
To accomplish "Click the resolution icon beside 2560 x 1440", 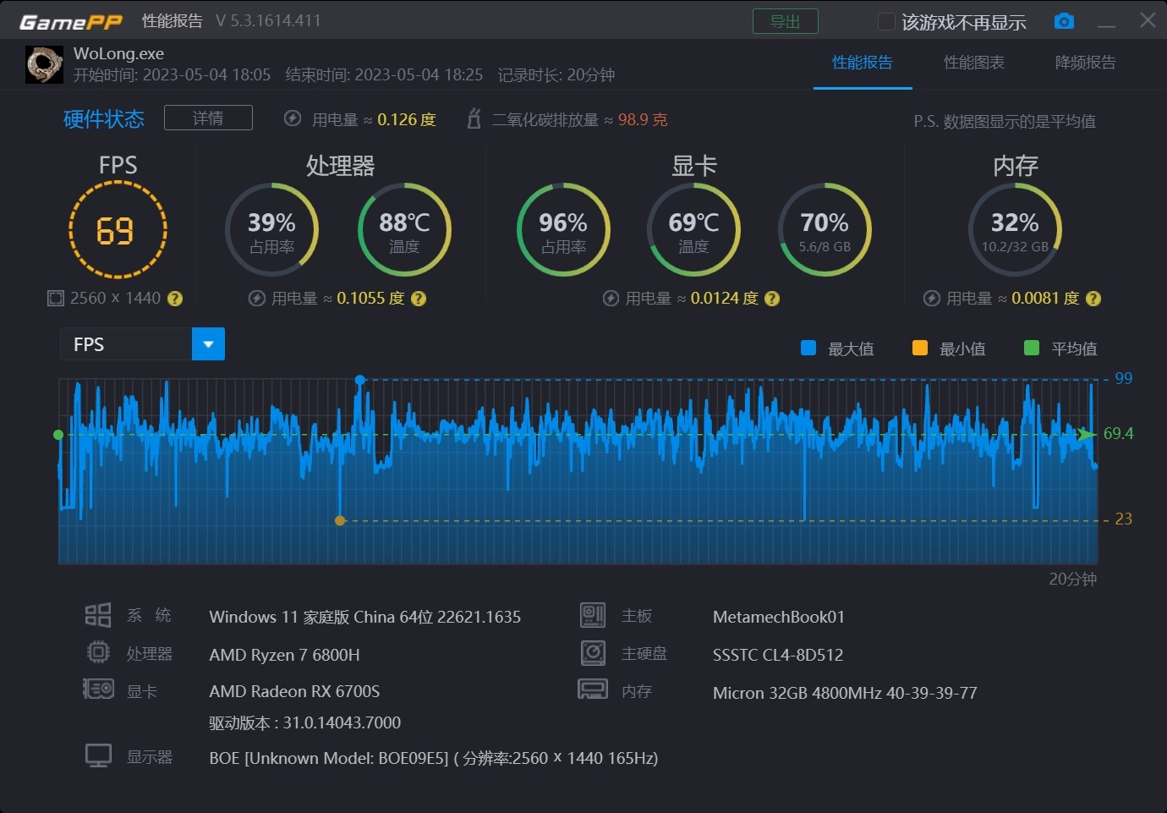I will pos(56,298).
